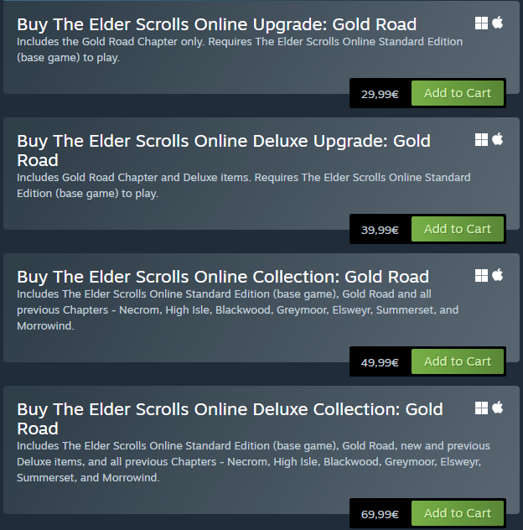Click Apple icon for Upgrade: Gold Road
The image size is (523, 530).
498,23
